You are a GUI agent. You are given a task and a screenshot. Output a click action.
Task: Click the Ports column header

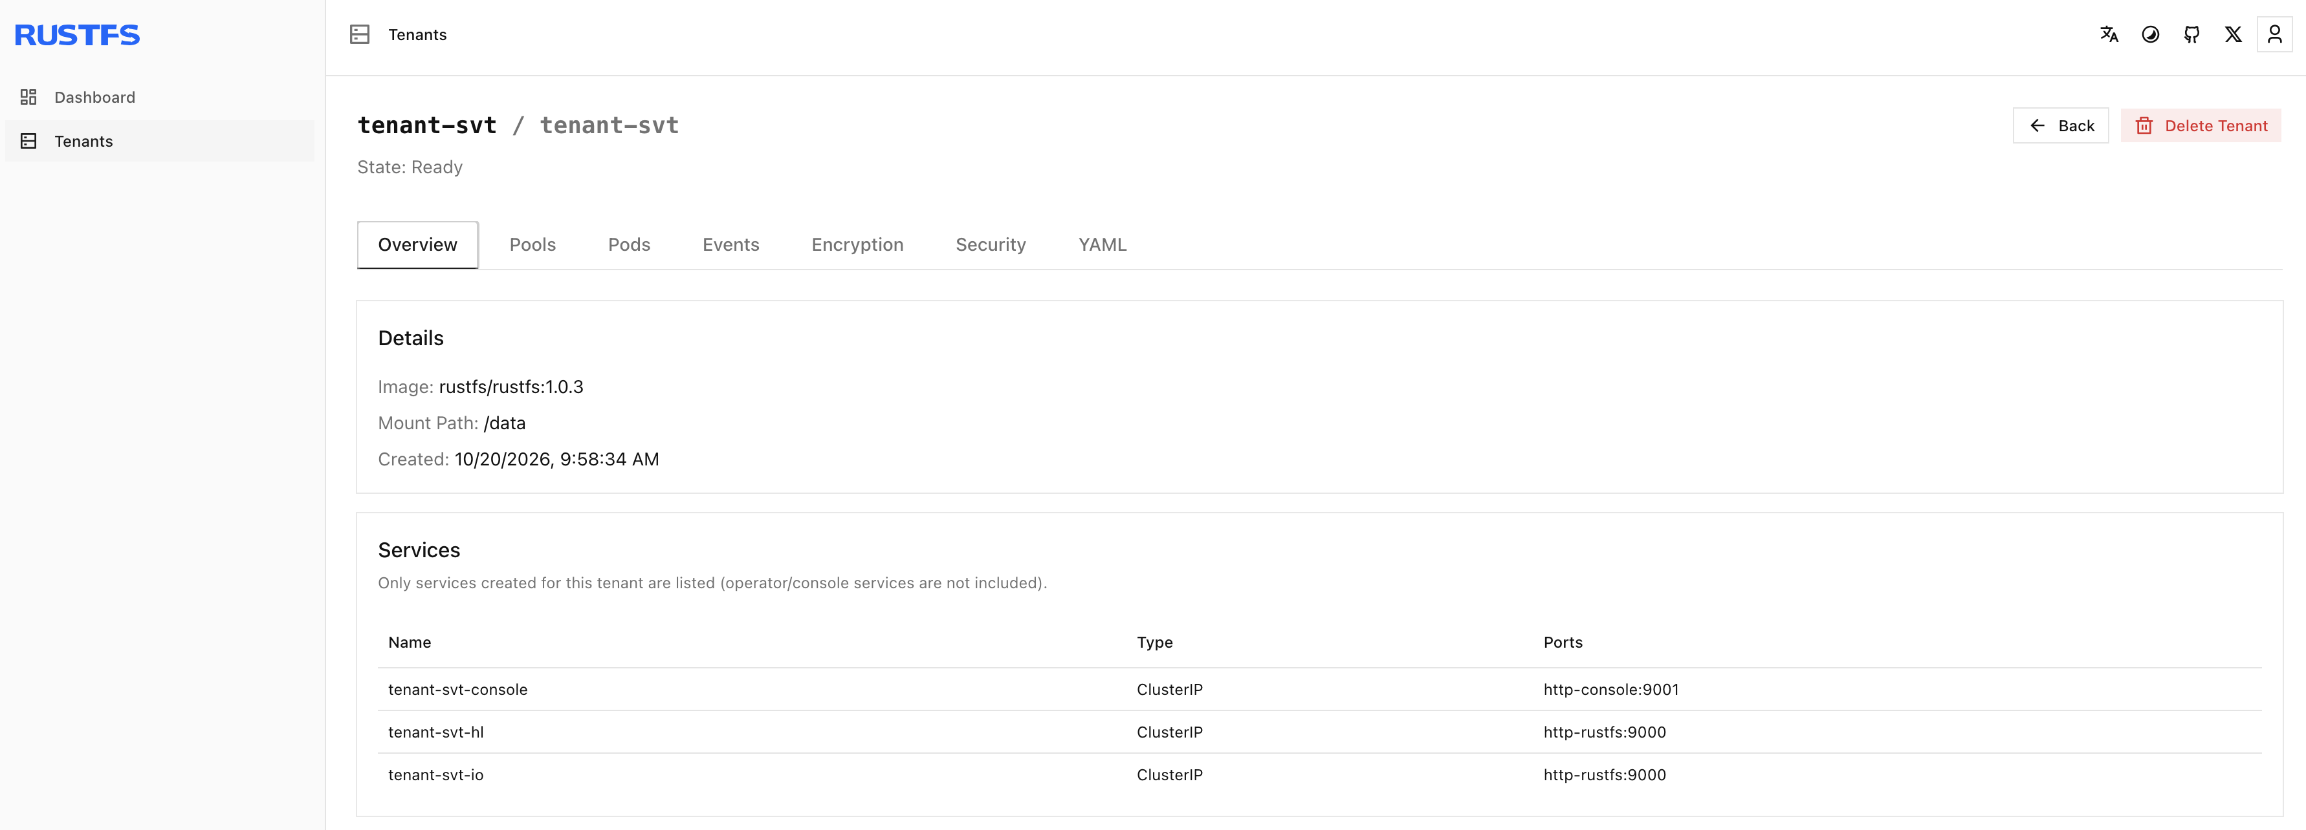tap(1563, 642)
